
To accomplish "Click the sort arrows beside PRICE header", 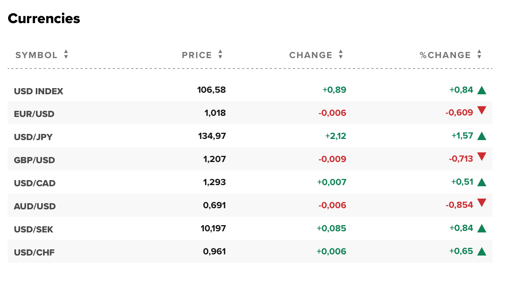I will [220, 55].
